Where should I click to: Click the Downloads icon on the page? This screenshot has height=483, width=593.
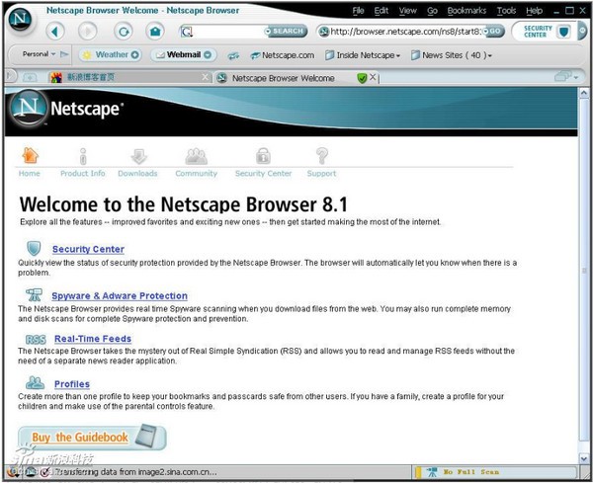tap(137, 157)
